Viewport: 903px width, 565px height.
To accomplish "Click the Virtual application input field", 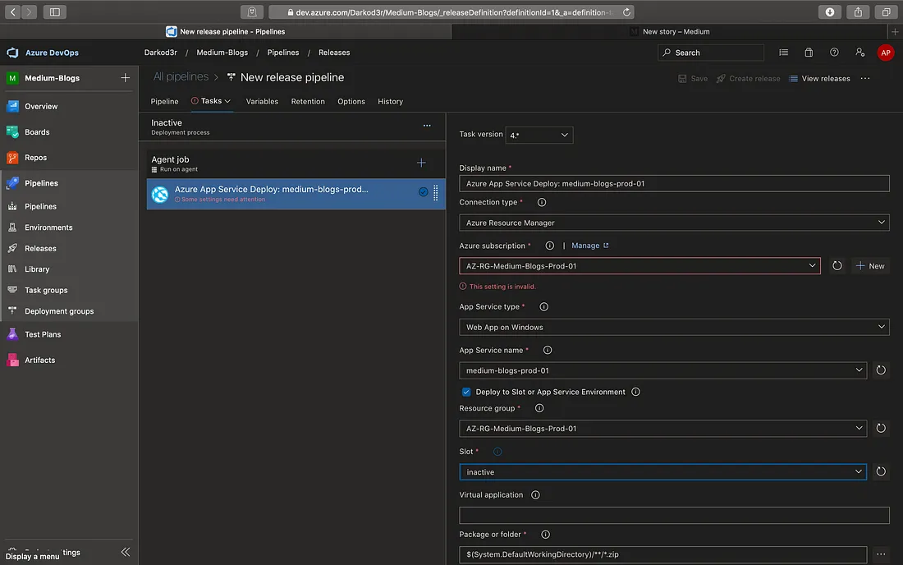I will click(x=674, y=515).
